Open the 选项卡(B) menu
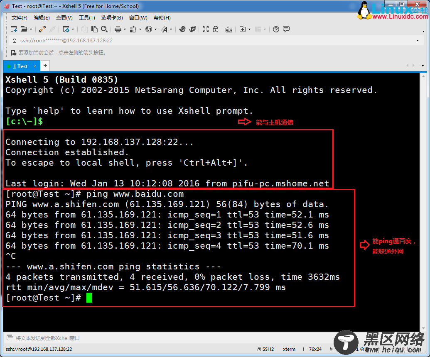Image resolution: width=430 pixels, height=357 pixels. [x=112, y=18]
